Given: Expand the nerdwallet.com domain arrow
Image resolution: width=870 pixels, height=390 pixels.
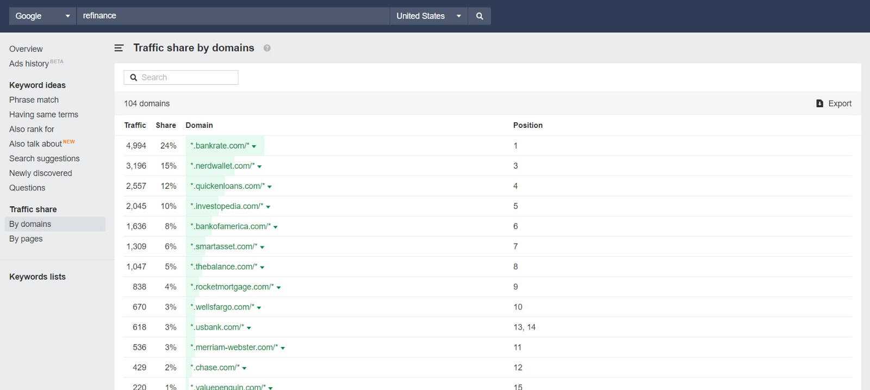Looking at the screenshot, I should click(259, 166).
